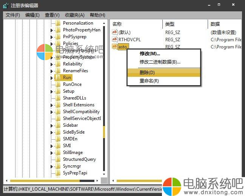Screen dimensions: 245x196
Task: Click the ShellServiceObject folder icon
Action: coord(58,118)
